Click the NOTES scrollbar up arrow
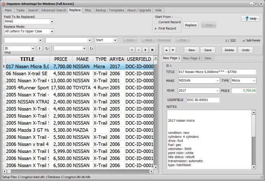 click(254, 113)
